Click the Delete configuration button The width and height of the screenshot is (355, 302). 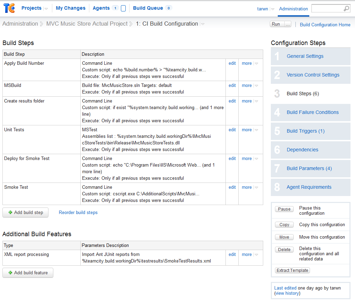click(284, 249)
